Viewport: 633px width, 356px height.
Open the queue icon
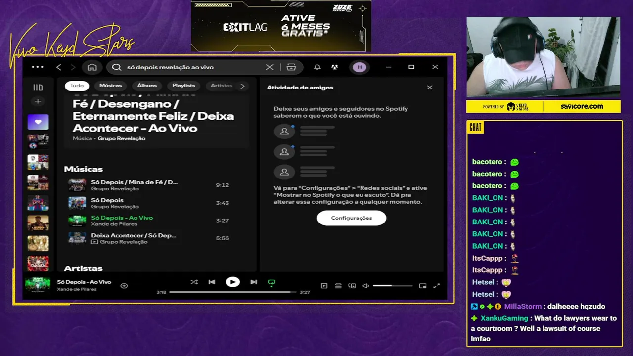coord(338,286)
